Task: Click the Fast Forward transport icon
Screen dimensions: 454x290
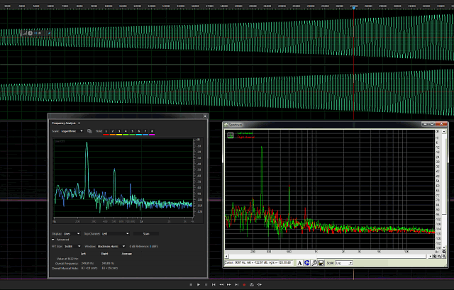Action: [x=229, y=284]
